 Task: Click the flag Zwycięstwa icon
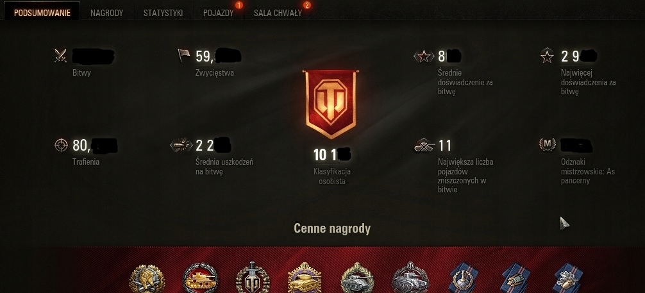pyautogui.click(x=183, y=55)
